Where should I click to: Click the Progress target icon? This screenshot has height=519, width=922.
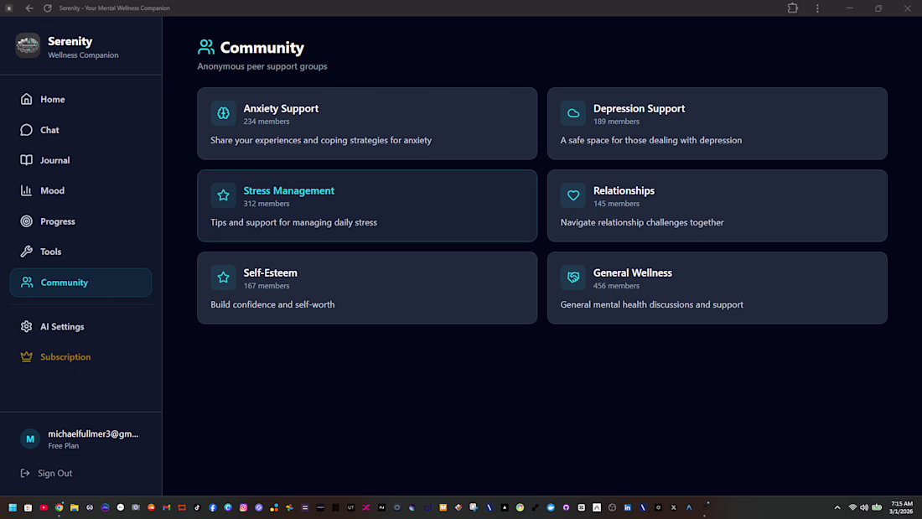point(27,221)
